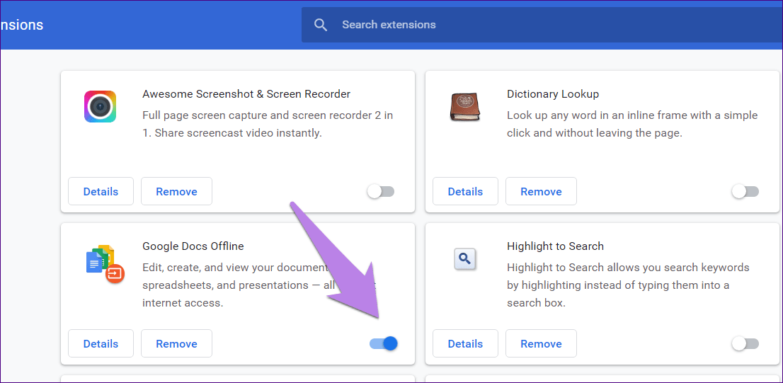Click the Google Docs Offline name text
The image size is (783, 383).
click(x=193, y=246)
